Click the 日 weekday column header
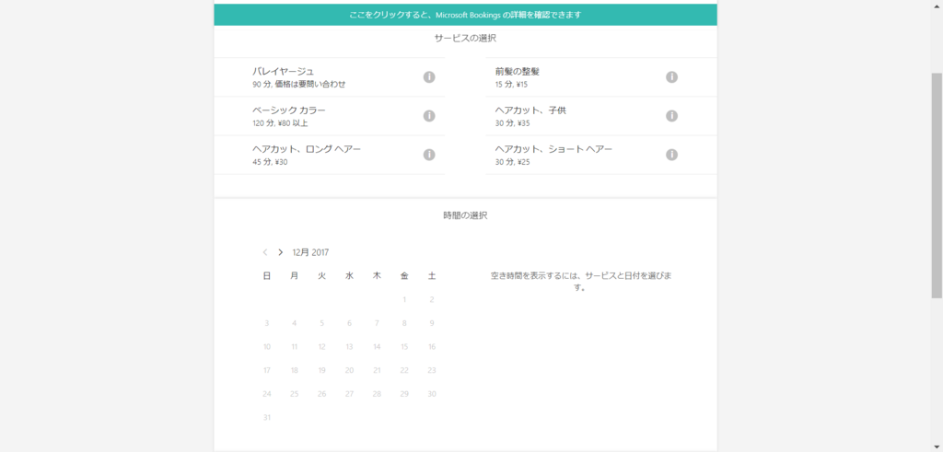This screenshot has height=452, width=943. coord(267,276)
